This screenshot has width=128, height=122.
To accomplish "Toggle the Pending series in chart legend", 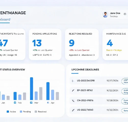I will pyautogui.click(x=25, y=112).
